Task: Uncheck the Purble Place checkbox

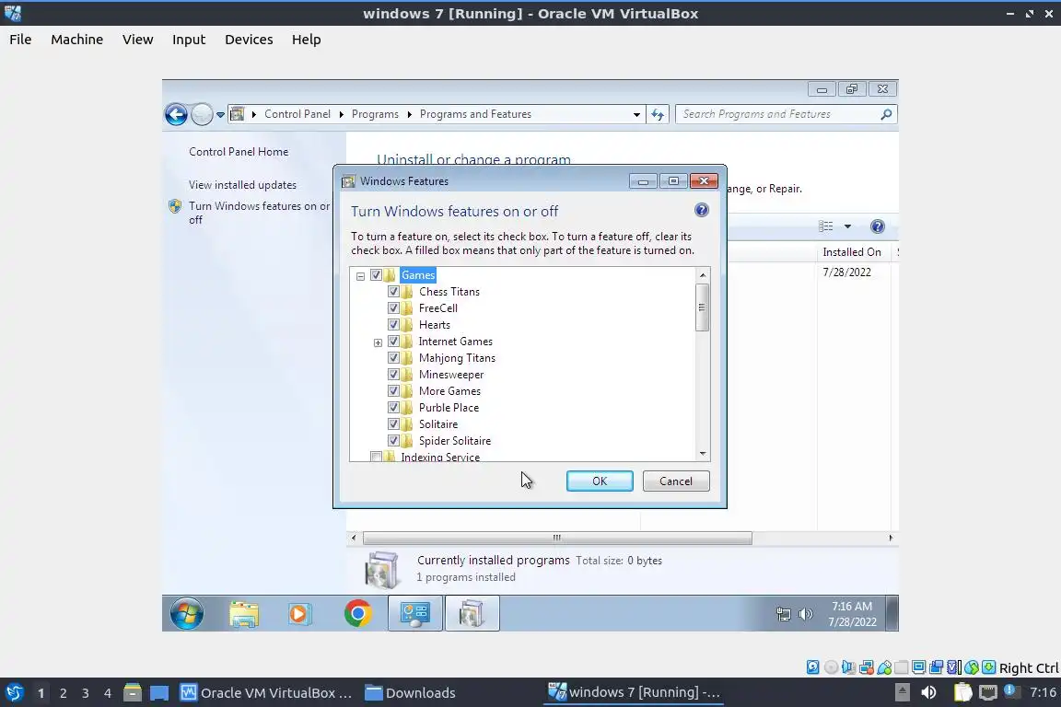Action: (393, 407)
